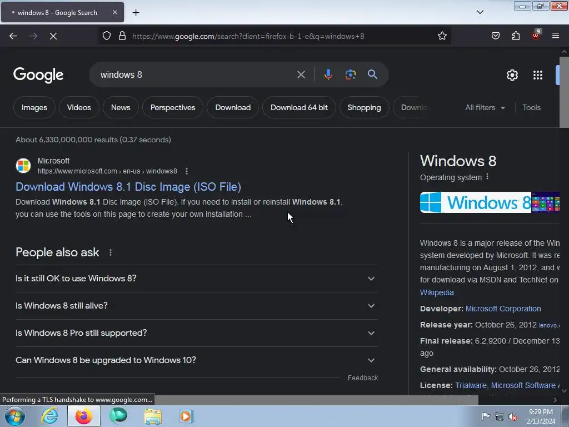Select the Download filter chip
The height and width of the screenshot is (427, 569).
pos(233,107)
